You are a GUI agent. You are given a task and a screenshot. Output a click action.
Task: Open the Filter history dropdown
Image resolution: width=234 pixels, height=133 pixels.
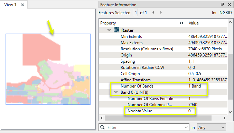[x=186, y=127]
